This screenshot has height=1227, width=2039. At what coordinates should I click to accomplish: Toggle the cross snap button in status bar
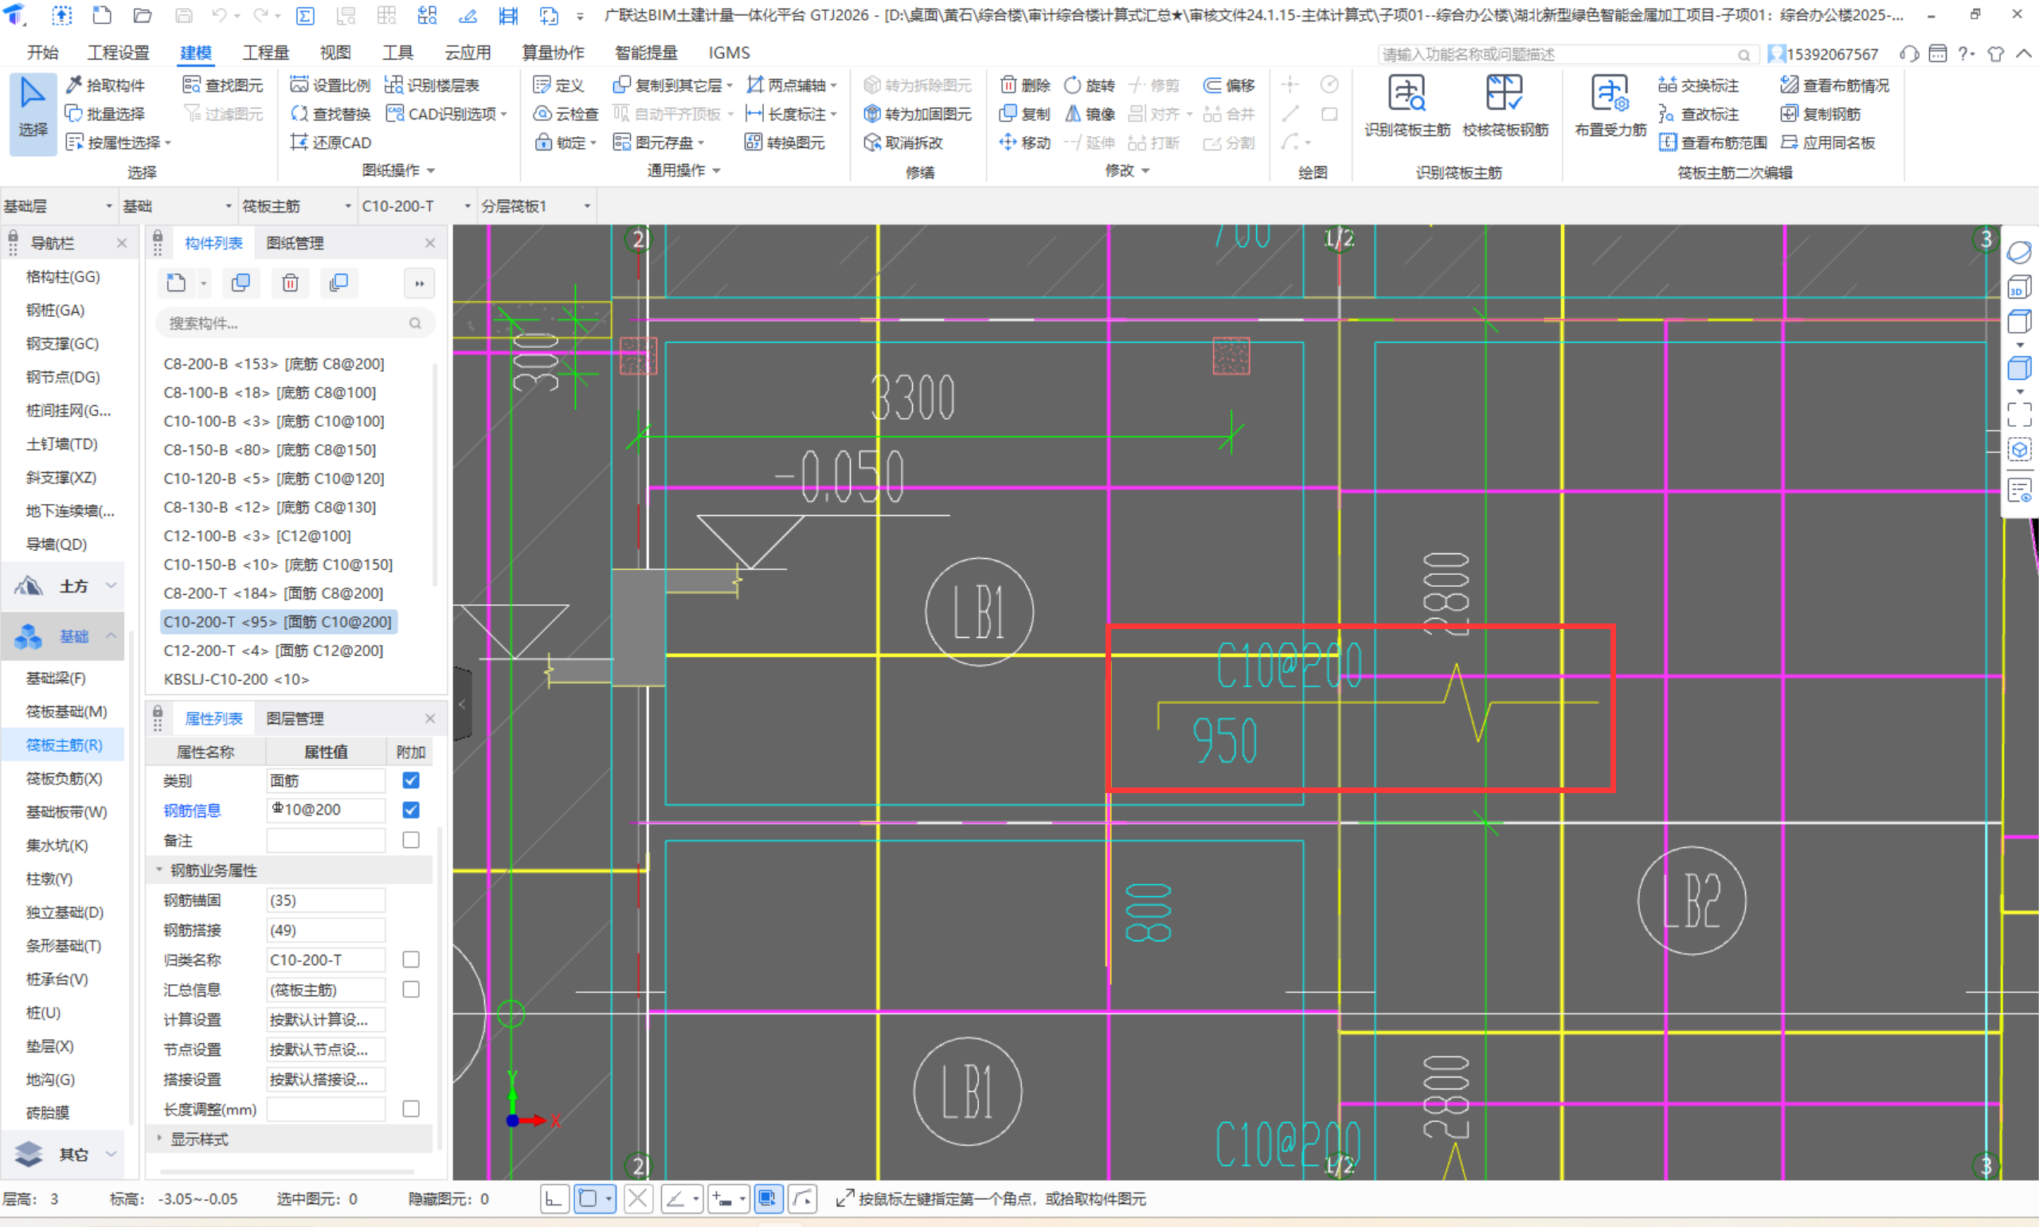click(638, 1198)
